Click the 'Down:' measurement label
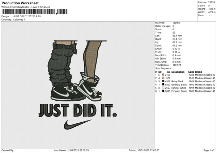This screenshot has height=153, width=217. click(158, 45)
